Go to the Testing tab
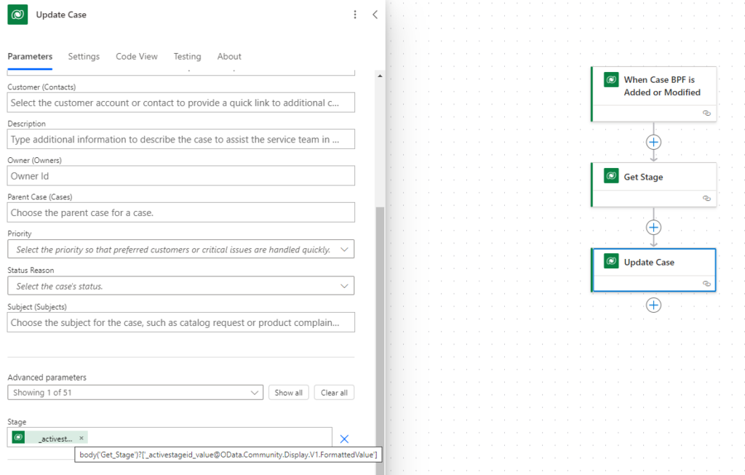The width and height of the screenshot is (745, 475). pyautogui.click(x=187, y=56)
